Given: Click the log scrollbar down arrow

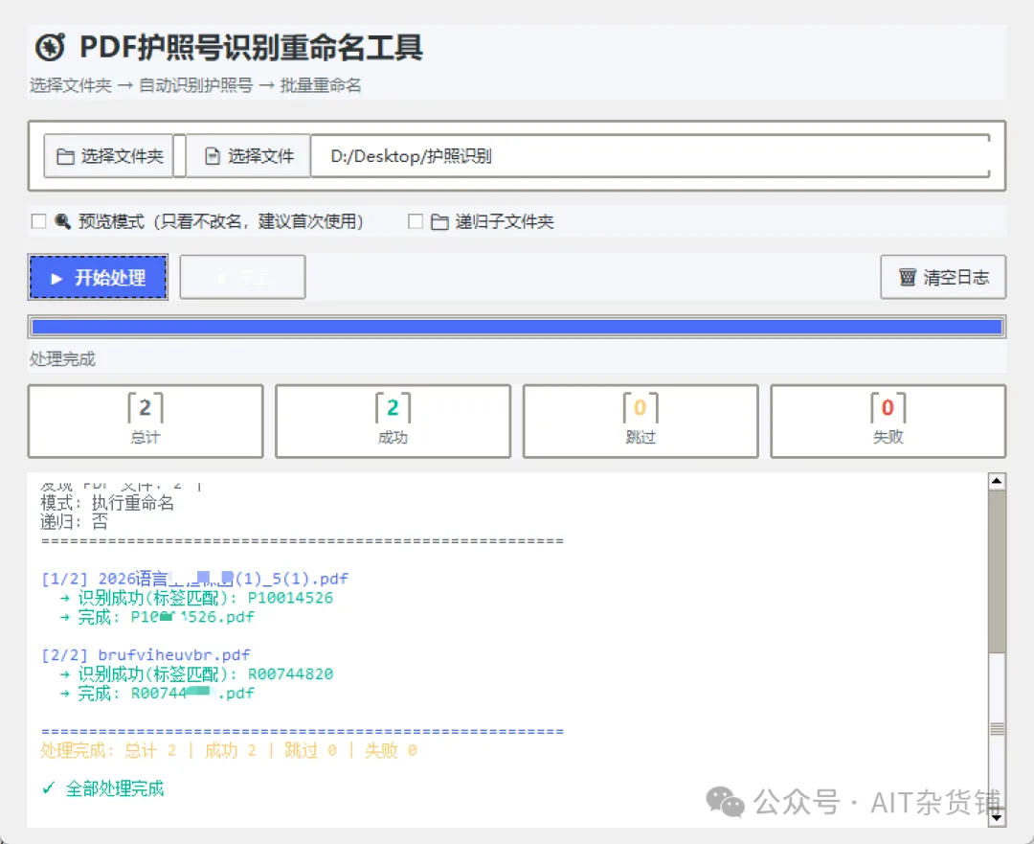Looking at the screenshot, I should coord(997,817).
